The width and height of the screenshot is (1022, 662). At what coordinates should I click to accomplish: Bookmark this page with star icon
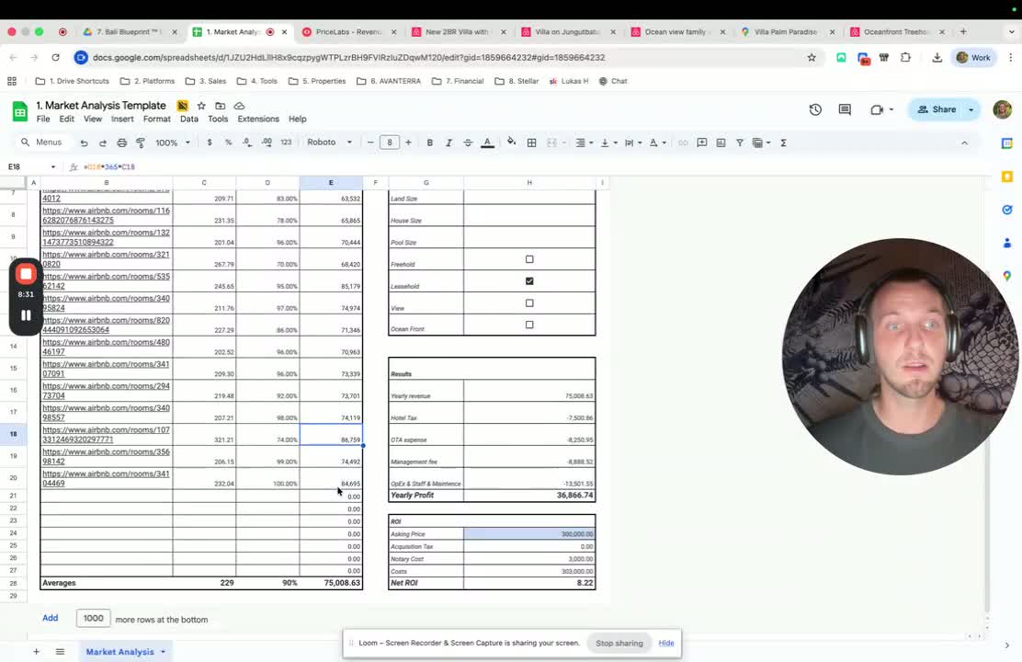pyautogui.click(x=812, y=57)
